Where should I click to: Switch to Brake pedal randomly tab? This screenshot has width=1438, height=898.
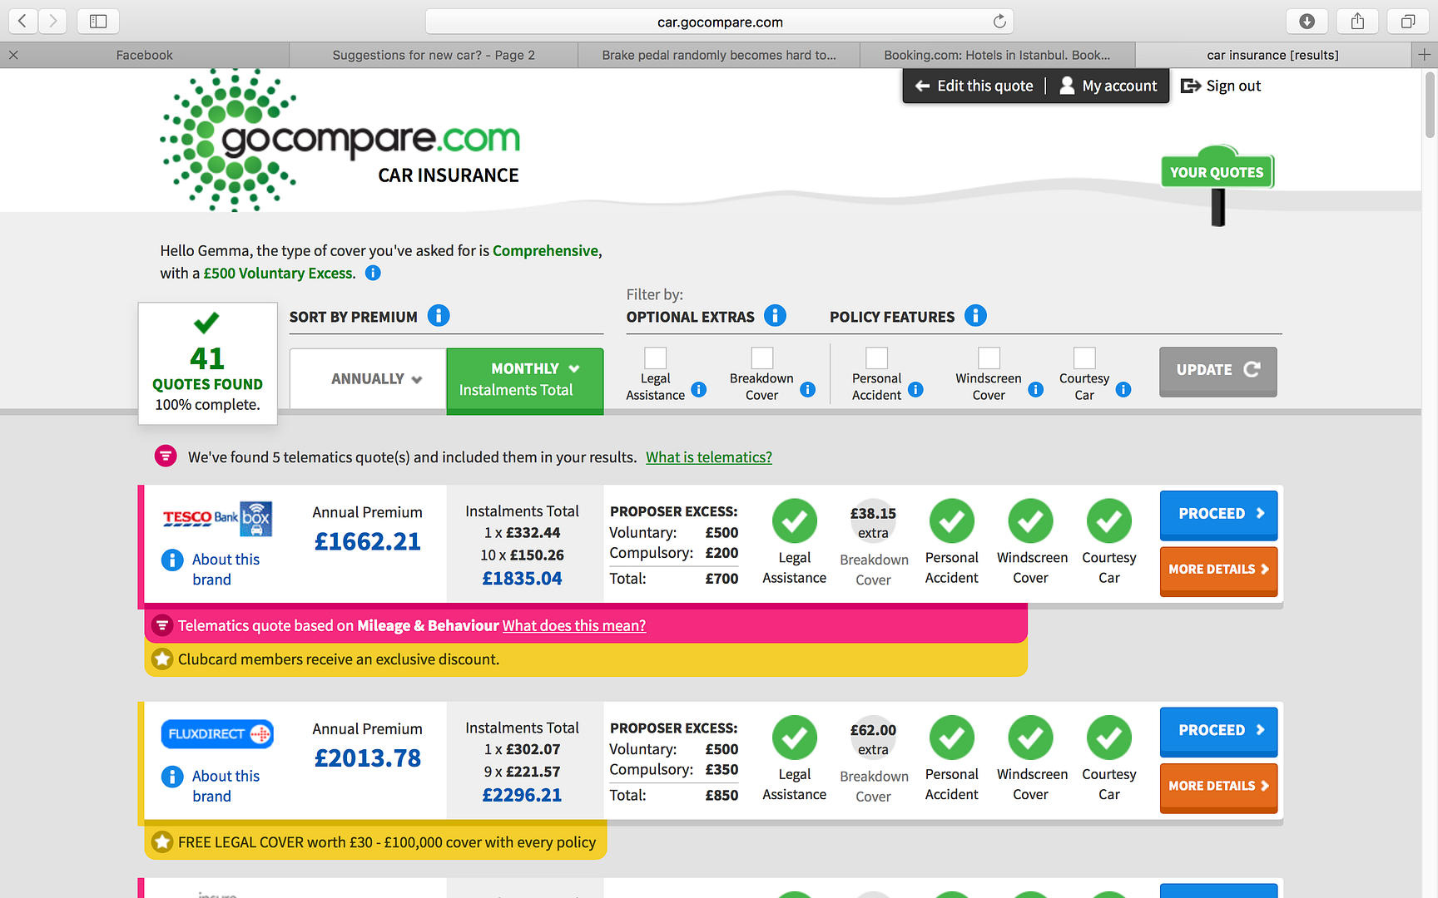click(x=719, y=55)
